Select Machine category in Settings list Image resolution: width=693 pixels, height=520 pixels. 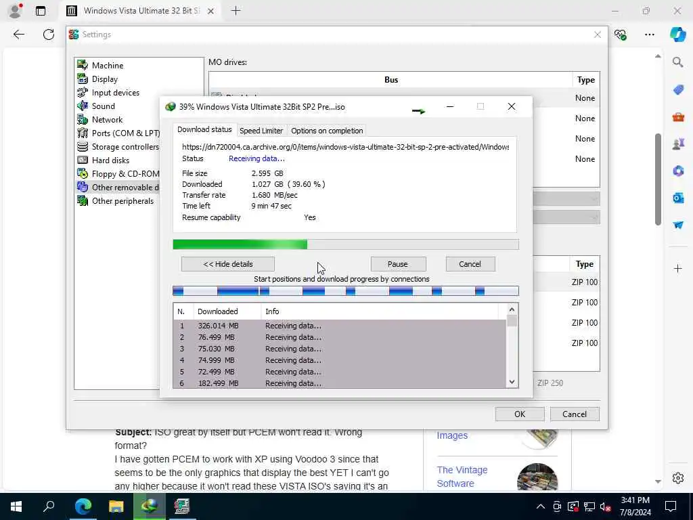(108, 66)
